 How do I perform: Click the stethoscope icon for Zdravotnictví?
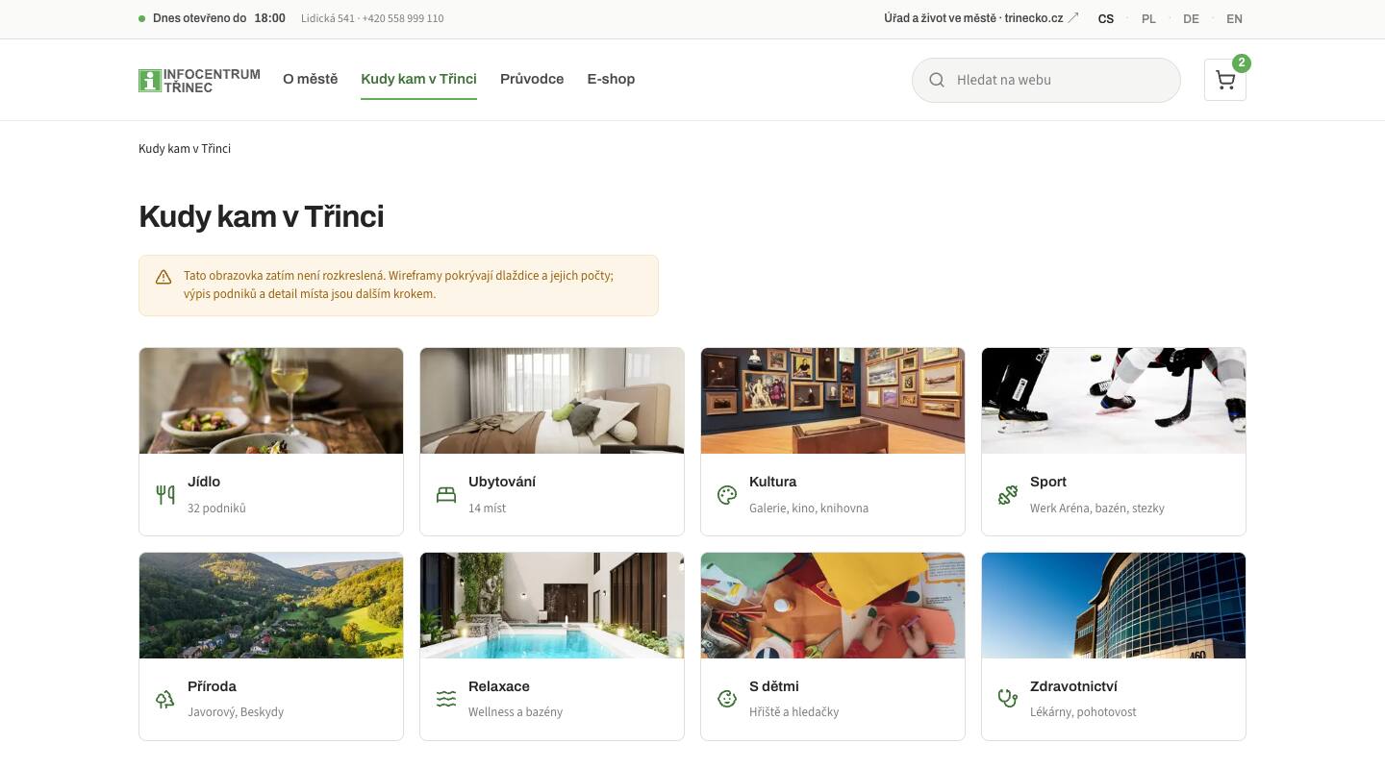(x=1008, y=699)
